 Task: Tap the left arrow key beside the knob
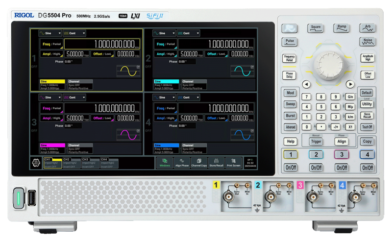[306, 84]
